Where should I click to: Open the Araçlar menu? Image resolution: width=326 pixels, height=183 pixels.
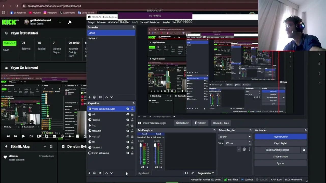click(x=166, y=22)
